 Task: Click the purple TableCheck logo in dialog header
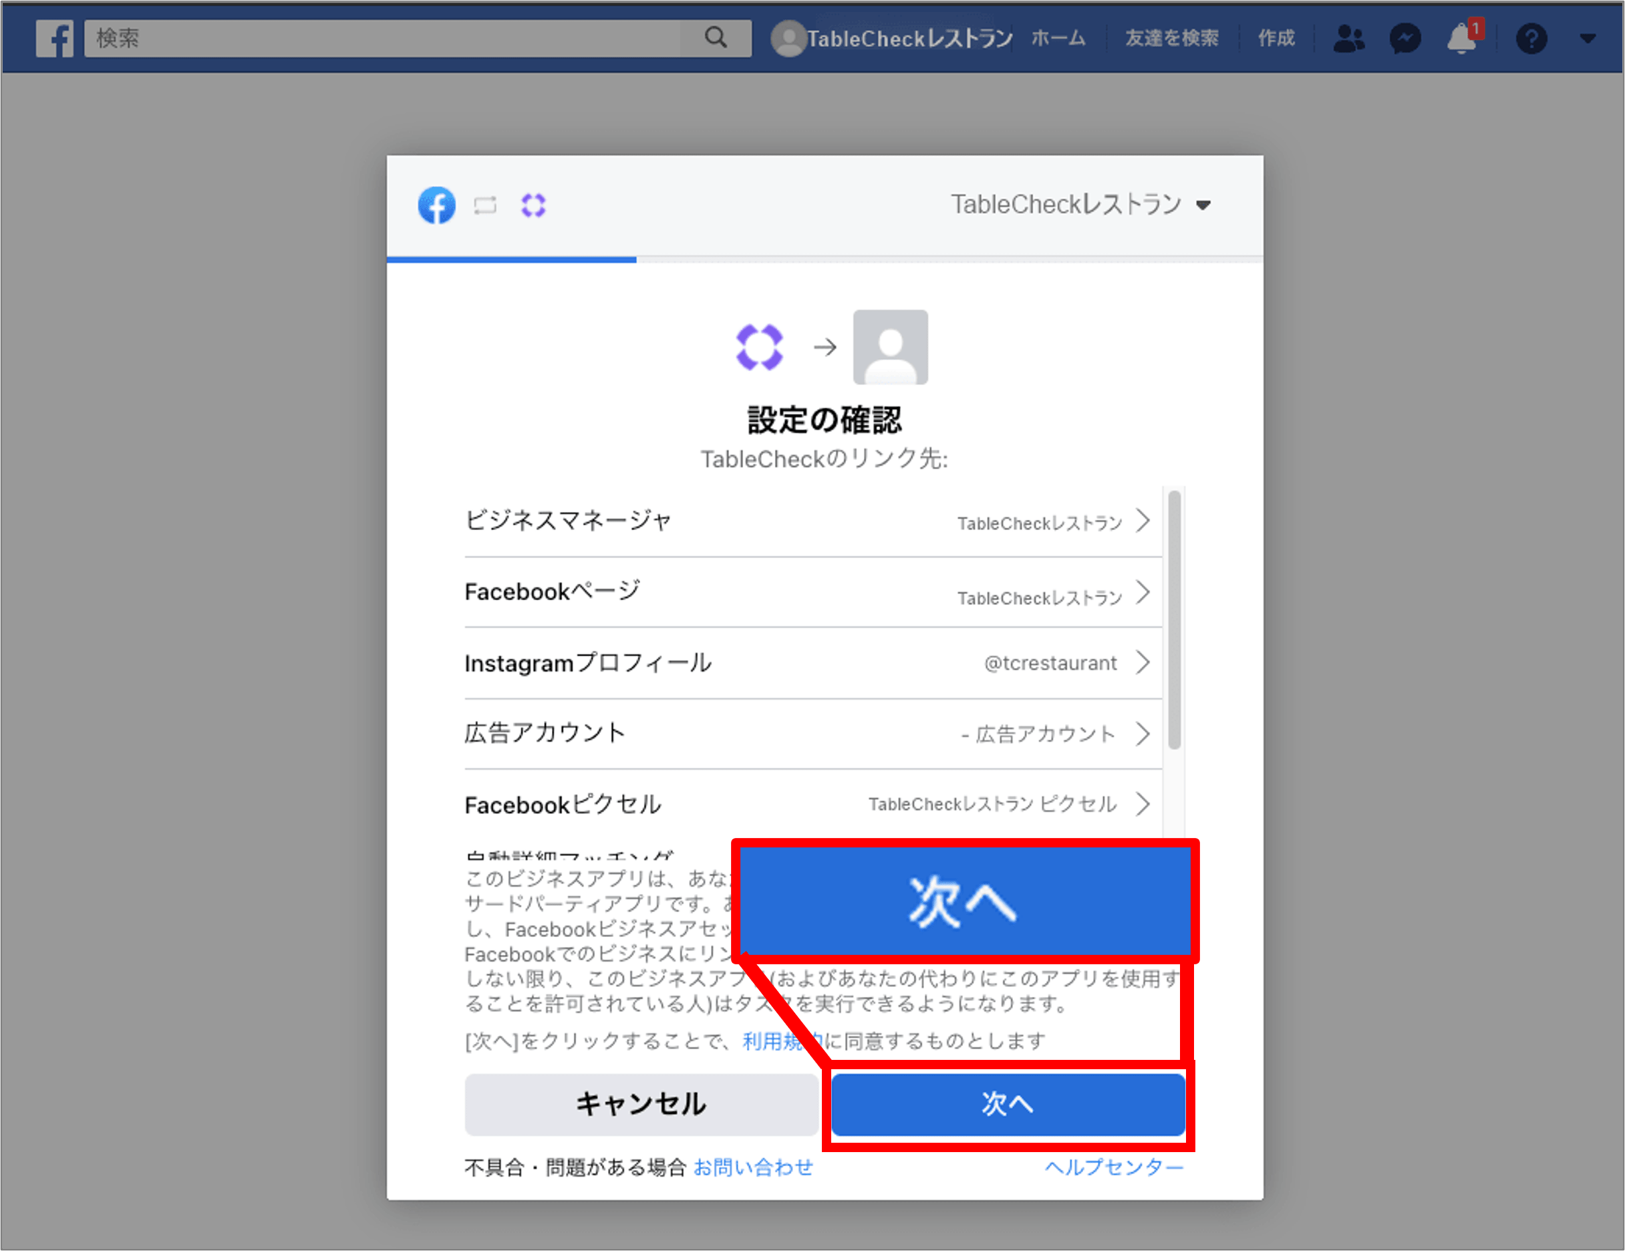click(533, 205)
